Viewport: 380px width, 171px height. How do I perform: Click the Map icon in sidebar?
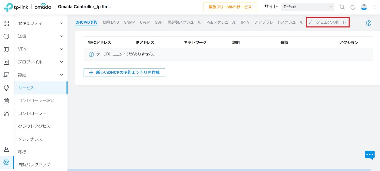[x=6, y=49]
